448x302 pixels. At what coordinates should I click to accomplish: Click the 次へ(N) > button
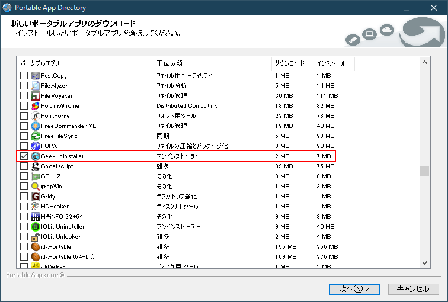click(x=354, y=289)
